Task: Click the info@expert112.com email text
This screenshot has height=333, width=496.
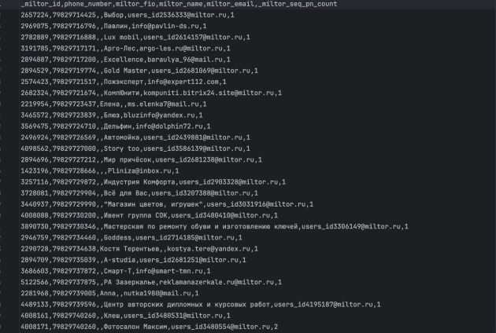Action: pyautogui.click(x=183, y=82)
